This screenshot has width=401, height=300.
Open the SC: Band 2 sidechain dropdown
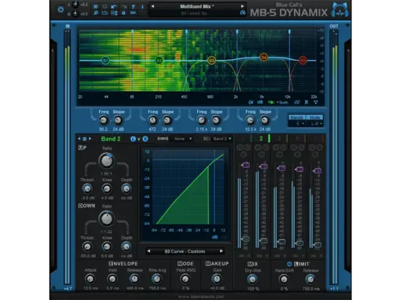pyautogui.click(x=223, y=139)
